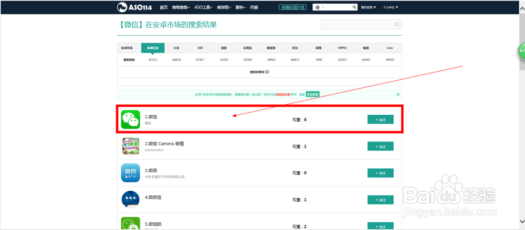Click the page scrollbar down arrow
Screen dimensions: 525x230
point(522,221)
